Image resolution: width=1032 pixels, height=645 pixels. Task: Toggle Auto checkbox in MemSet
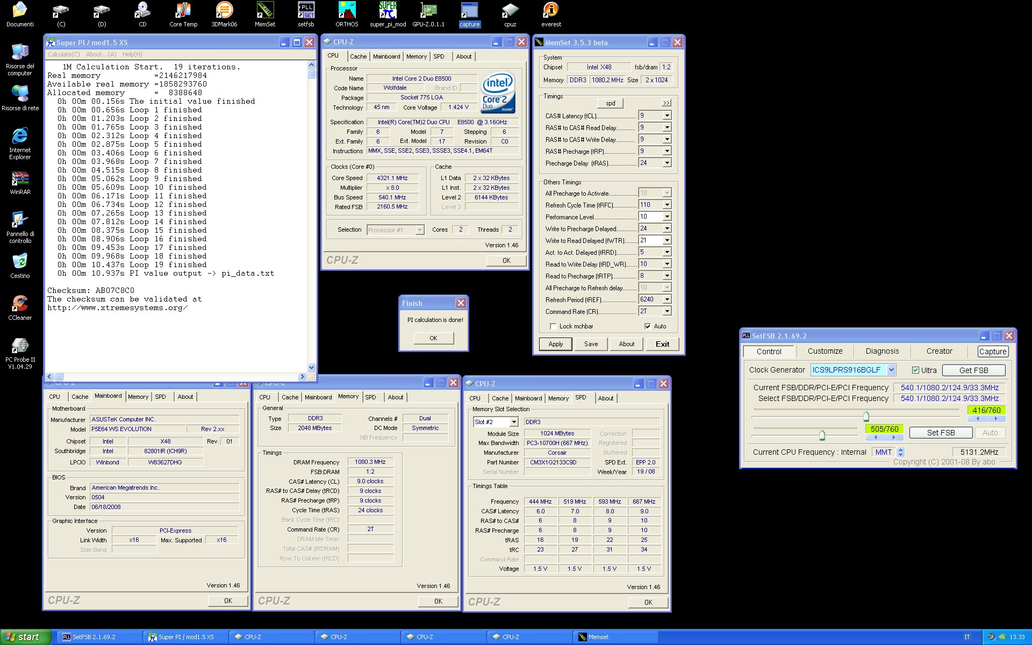647,326
